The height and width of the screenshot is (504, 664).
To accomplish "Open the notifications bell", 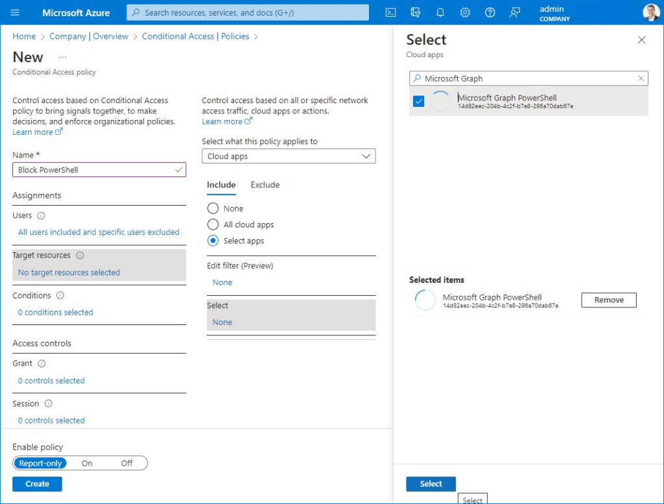I will coord(440,12).
